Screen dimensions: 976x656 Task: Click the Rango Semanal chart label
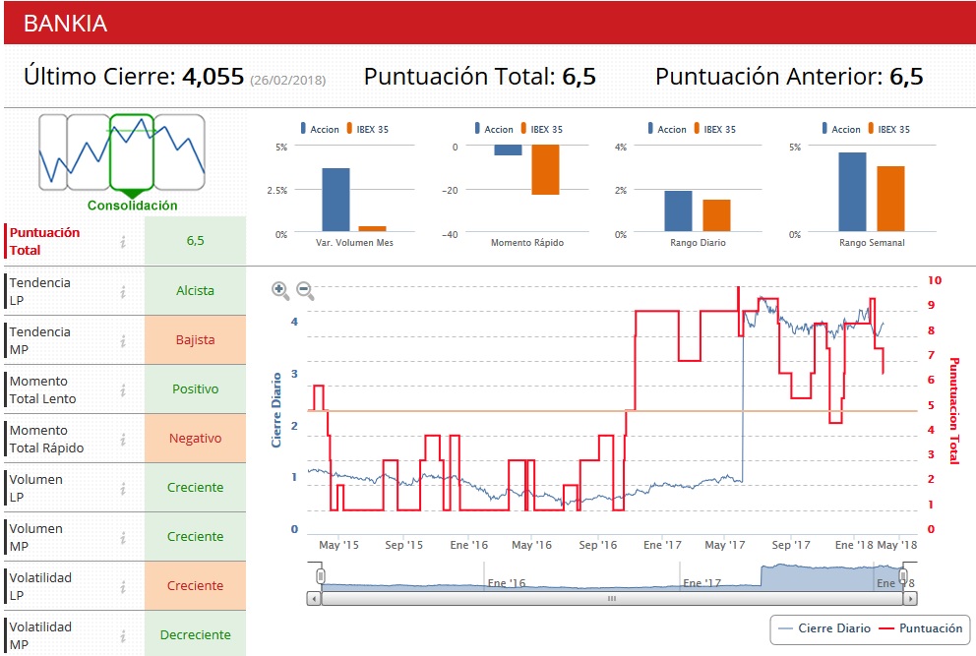pyautogui.click(x=872, y=243)
